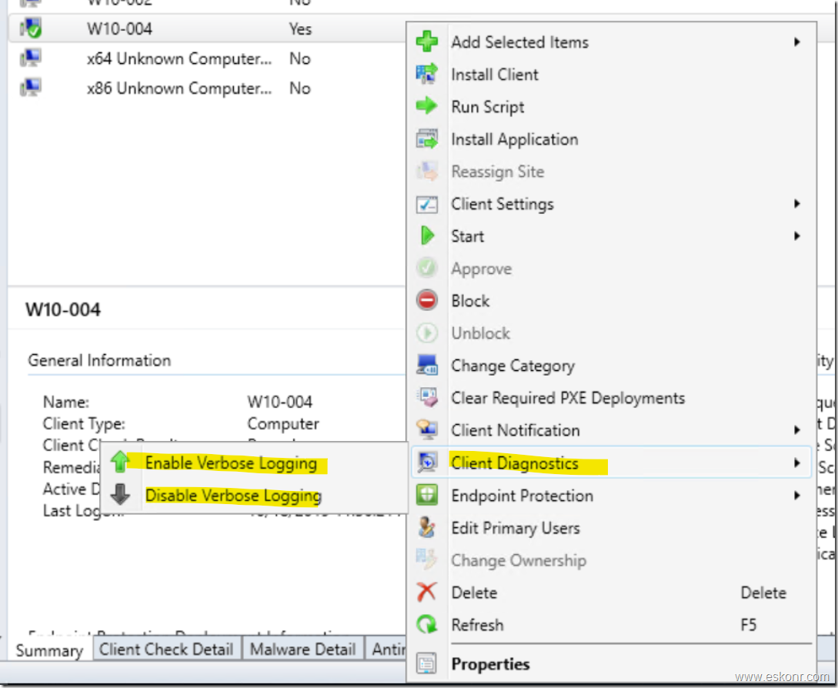Screen dimensions: 838x688
Task: Choose Edit Primary Users from the menu
Action: [x=514, y=528]
